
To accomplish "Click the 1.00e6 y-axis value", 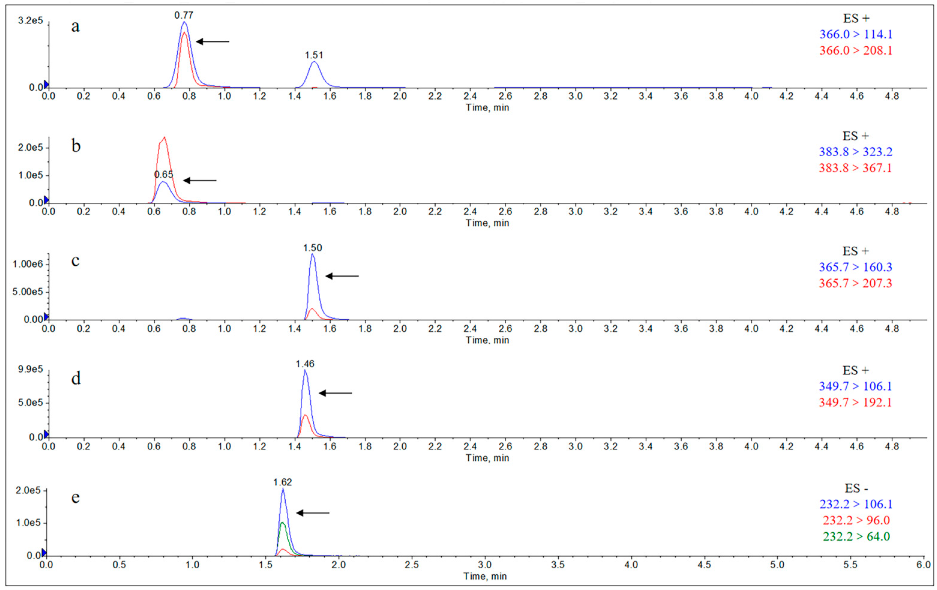I will [x=28, y=265].
